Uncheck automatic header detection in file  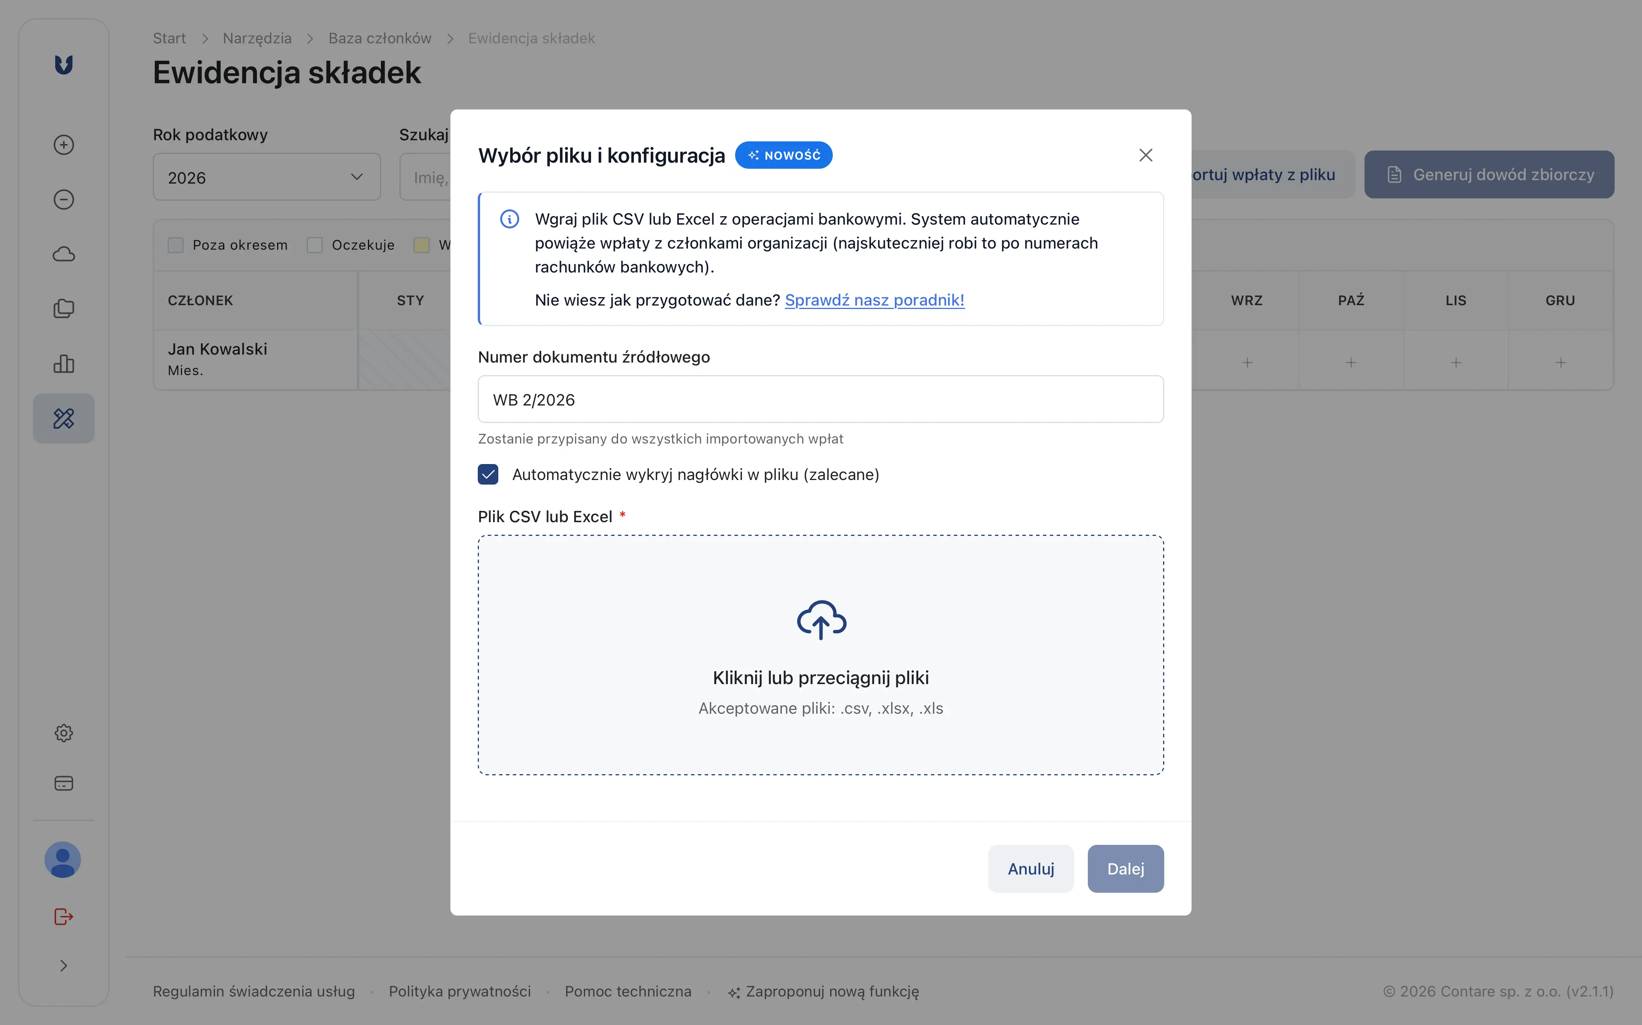click(489, 475)
